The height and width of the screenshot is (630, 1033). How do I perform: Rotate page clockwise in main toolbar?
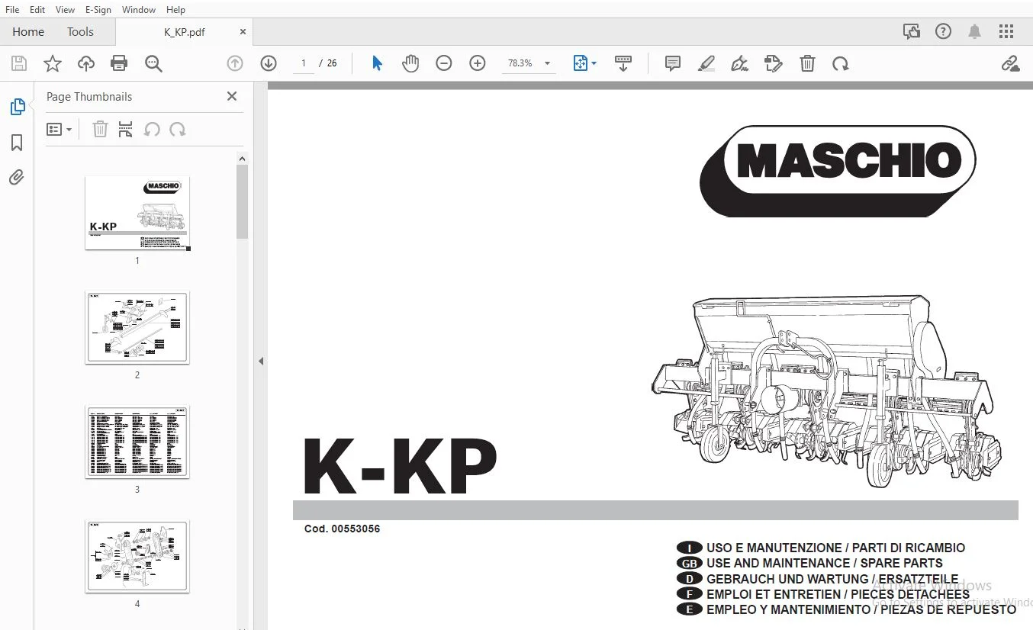(841, 63)
